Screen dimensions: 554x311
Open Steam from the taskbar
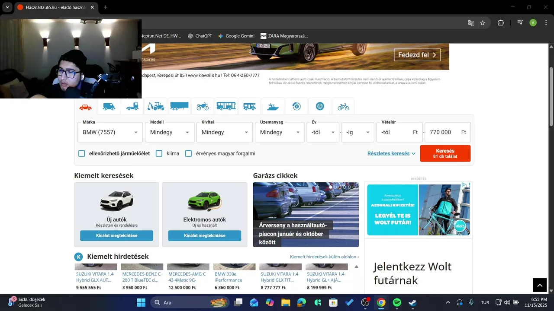pyautogui.click(x=412, y=302)
